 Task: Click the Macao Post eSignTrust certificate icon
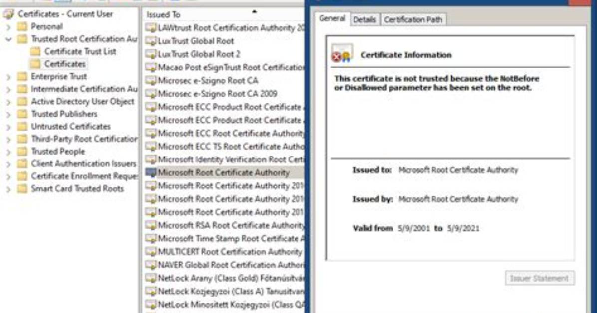click(151, 67)
